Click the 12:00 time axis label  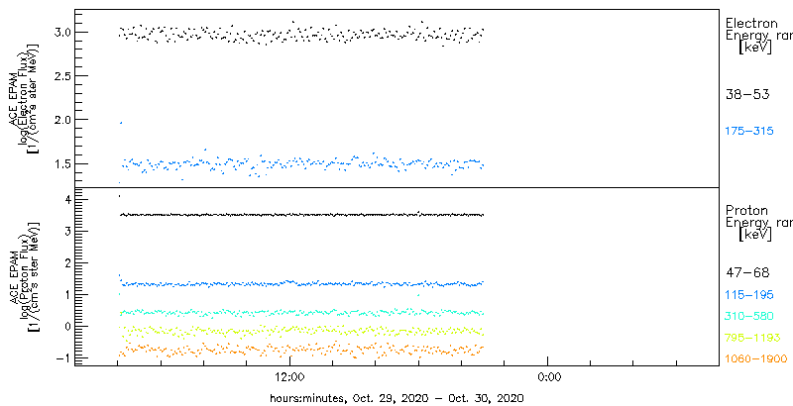(x=289, y=377)
